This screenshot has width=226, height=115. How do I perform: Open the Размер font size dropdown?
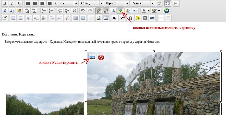142,3
